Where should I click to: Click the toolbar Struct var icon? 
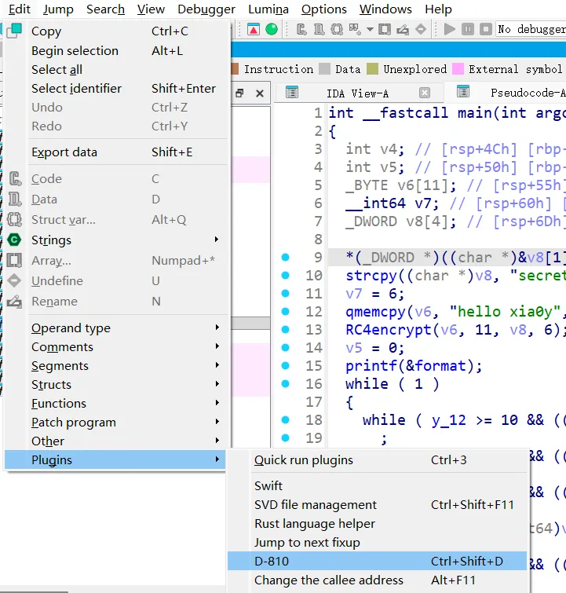(337, 29)
